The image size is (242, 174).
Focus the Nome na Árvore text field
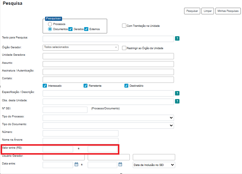[81, 141]
